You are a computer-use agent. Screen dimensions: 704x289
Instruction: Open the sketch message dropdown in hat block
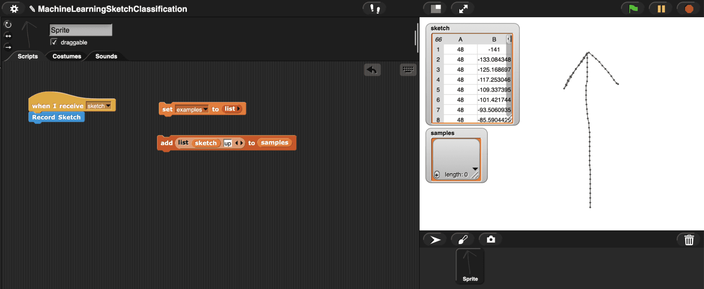[x=108, y=106]
